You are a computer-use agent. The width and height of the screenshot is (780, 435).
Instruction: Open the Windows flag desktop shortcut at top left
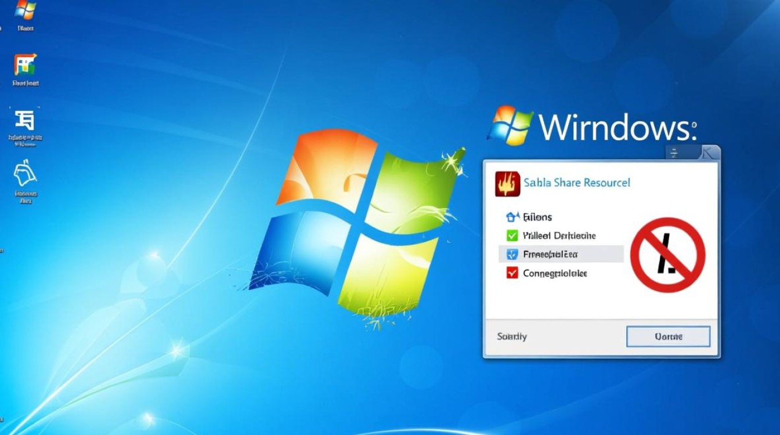pyautogui.click(x=24, y=10)
